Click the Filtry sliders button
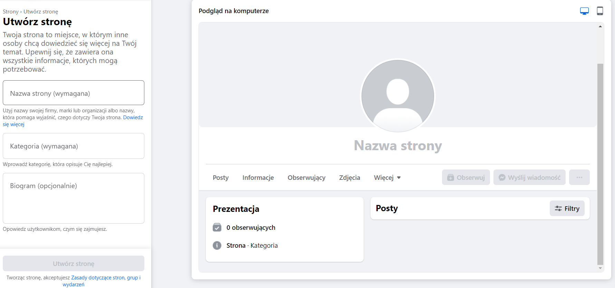The width and height of the screenshot is (615, 288). [x=567, y=208]
